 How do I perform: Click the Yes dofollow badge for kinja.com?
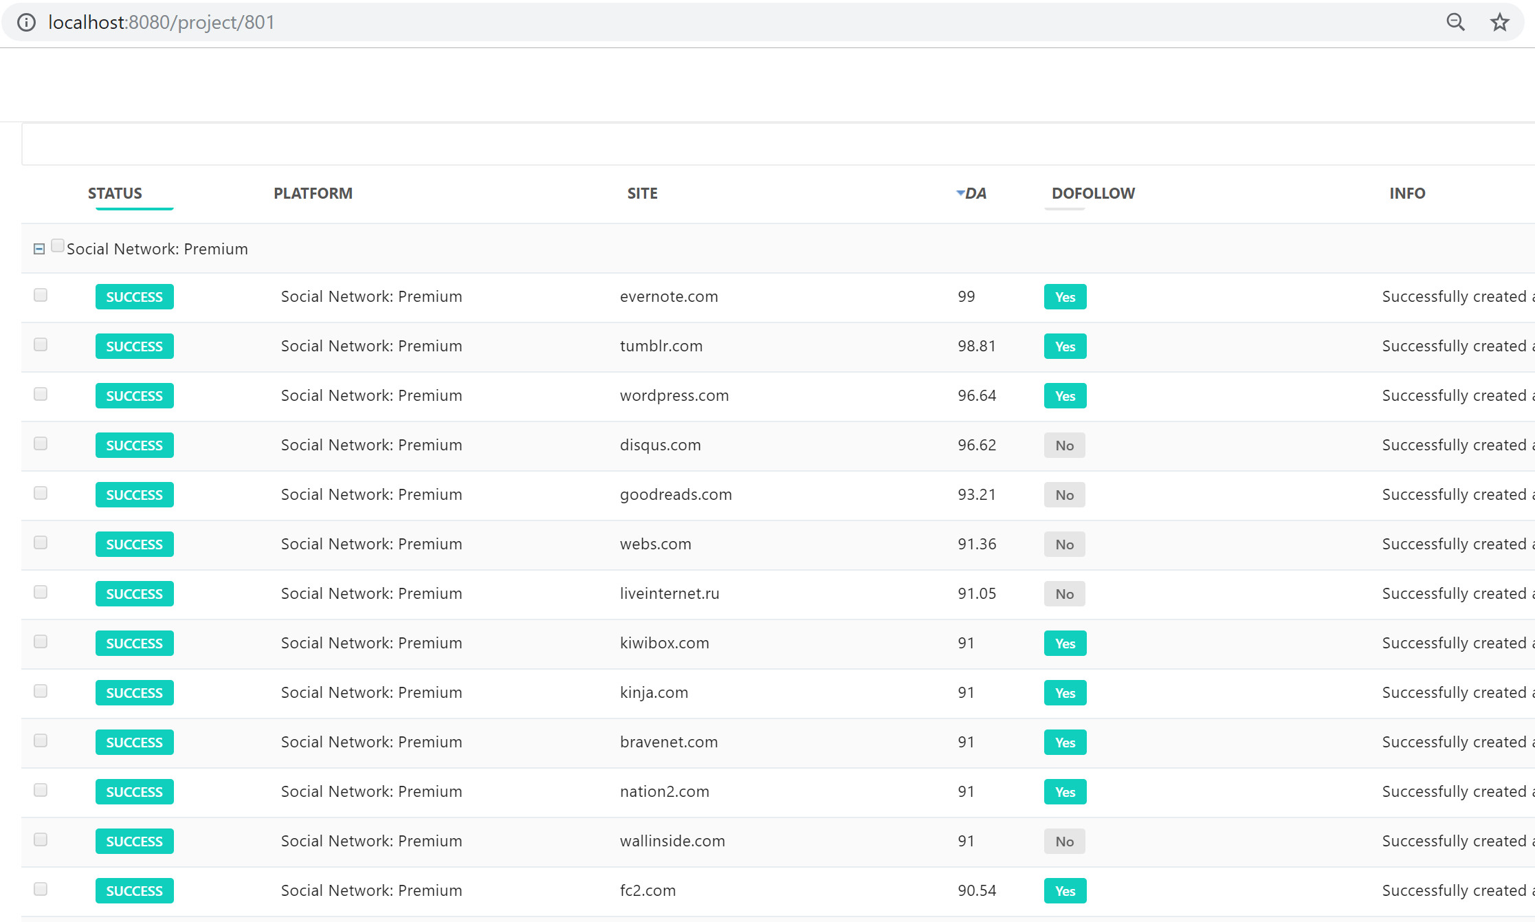tap(1065, 693)
